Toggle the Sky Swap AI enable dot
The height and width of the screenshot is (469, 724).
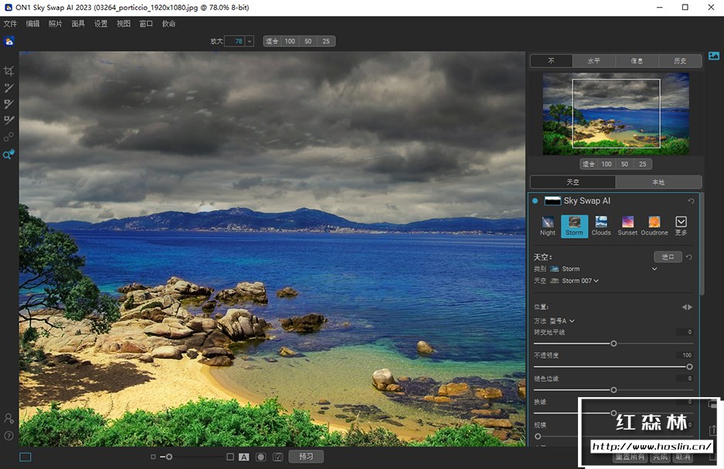535,201
